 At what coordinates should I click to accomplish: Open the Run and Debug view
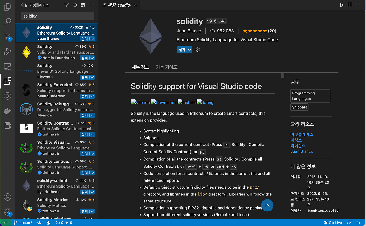pos(8,52)
